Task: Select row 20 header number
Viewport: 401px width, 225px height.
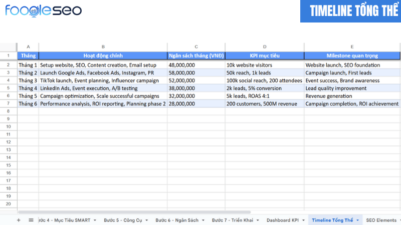Action: 9,204
